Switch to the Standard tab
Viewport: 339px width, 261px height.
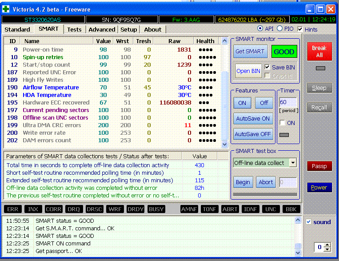coord(17,29)
